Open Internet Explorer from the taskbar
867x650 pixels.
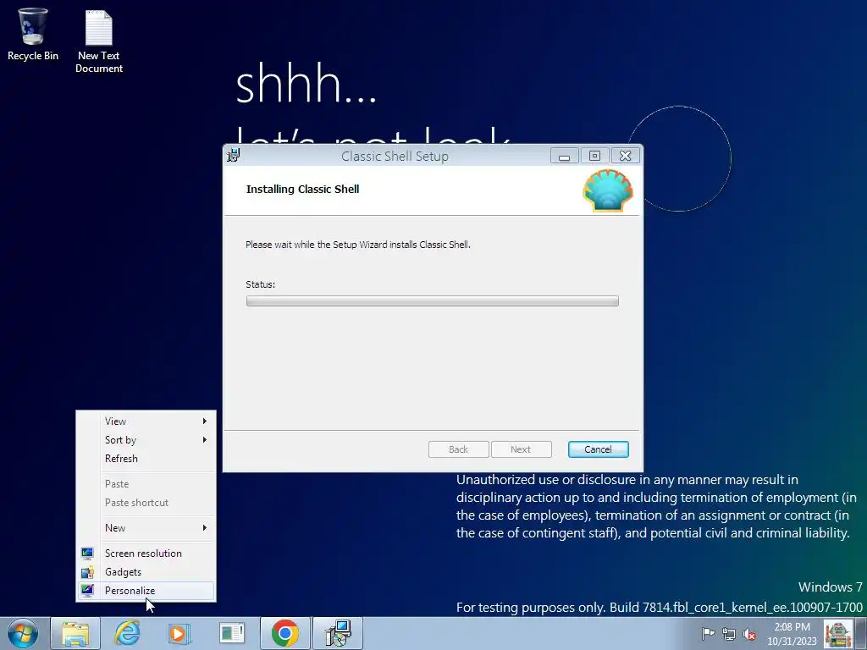point(127,633)
